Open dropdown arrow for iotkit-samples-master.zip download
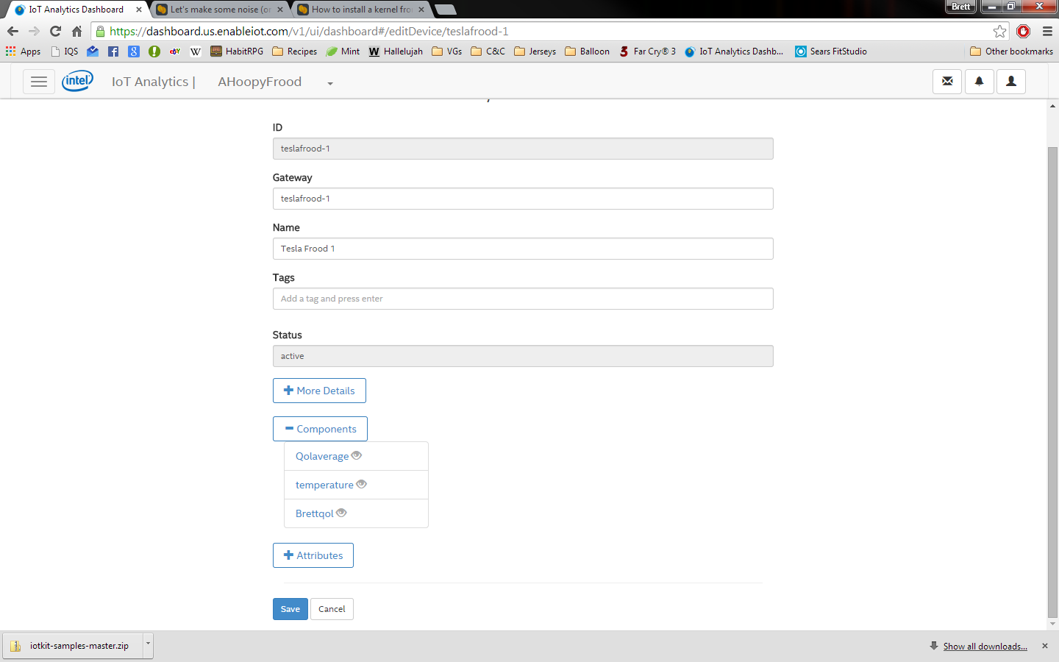Screen dimensions: 1059x662 click(148, 645)
